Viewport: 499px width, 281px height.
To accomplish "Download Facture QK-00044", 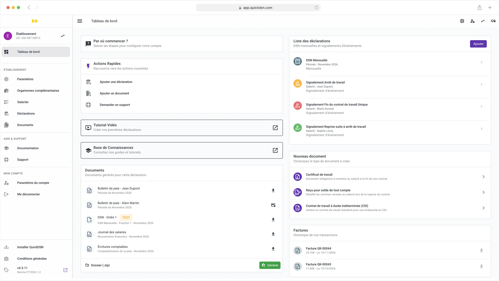I will point(482,250).
